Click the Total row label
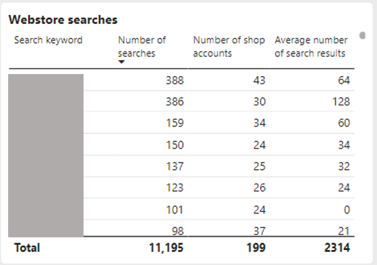This screenshot has width=377, height=265. [27, 248]
